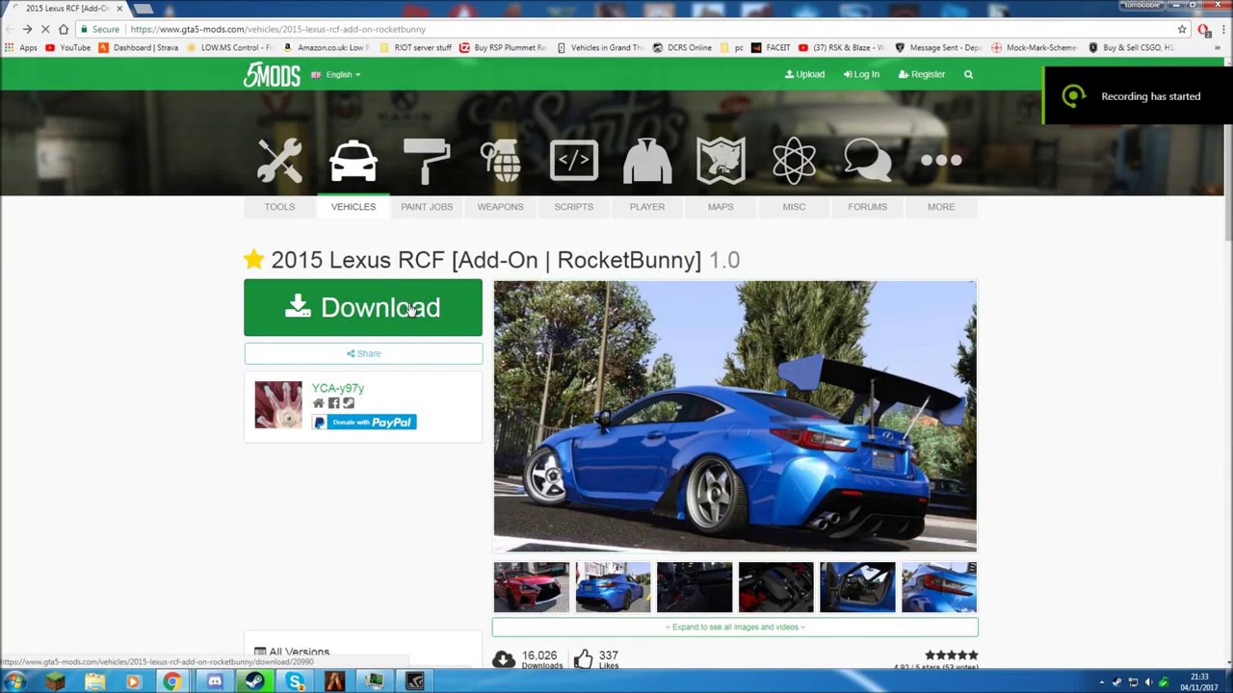View the engine bay thumbnail
The width and height of the screenshot is (1233, 693).
[x=775, y=587]
